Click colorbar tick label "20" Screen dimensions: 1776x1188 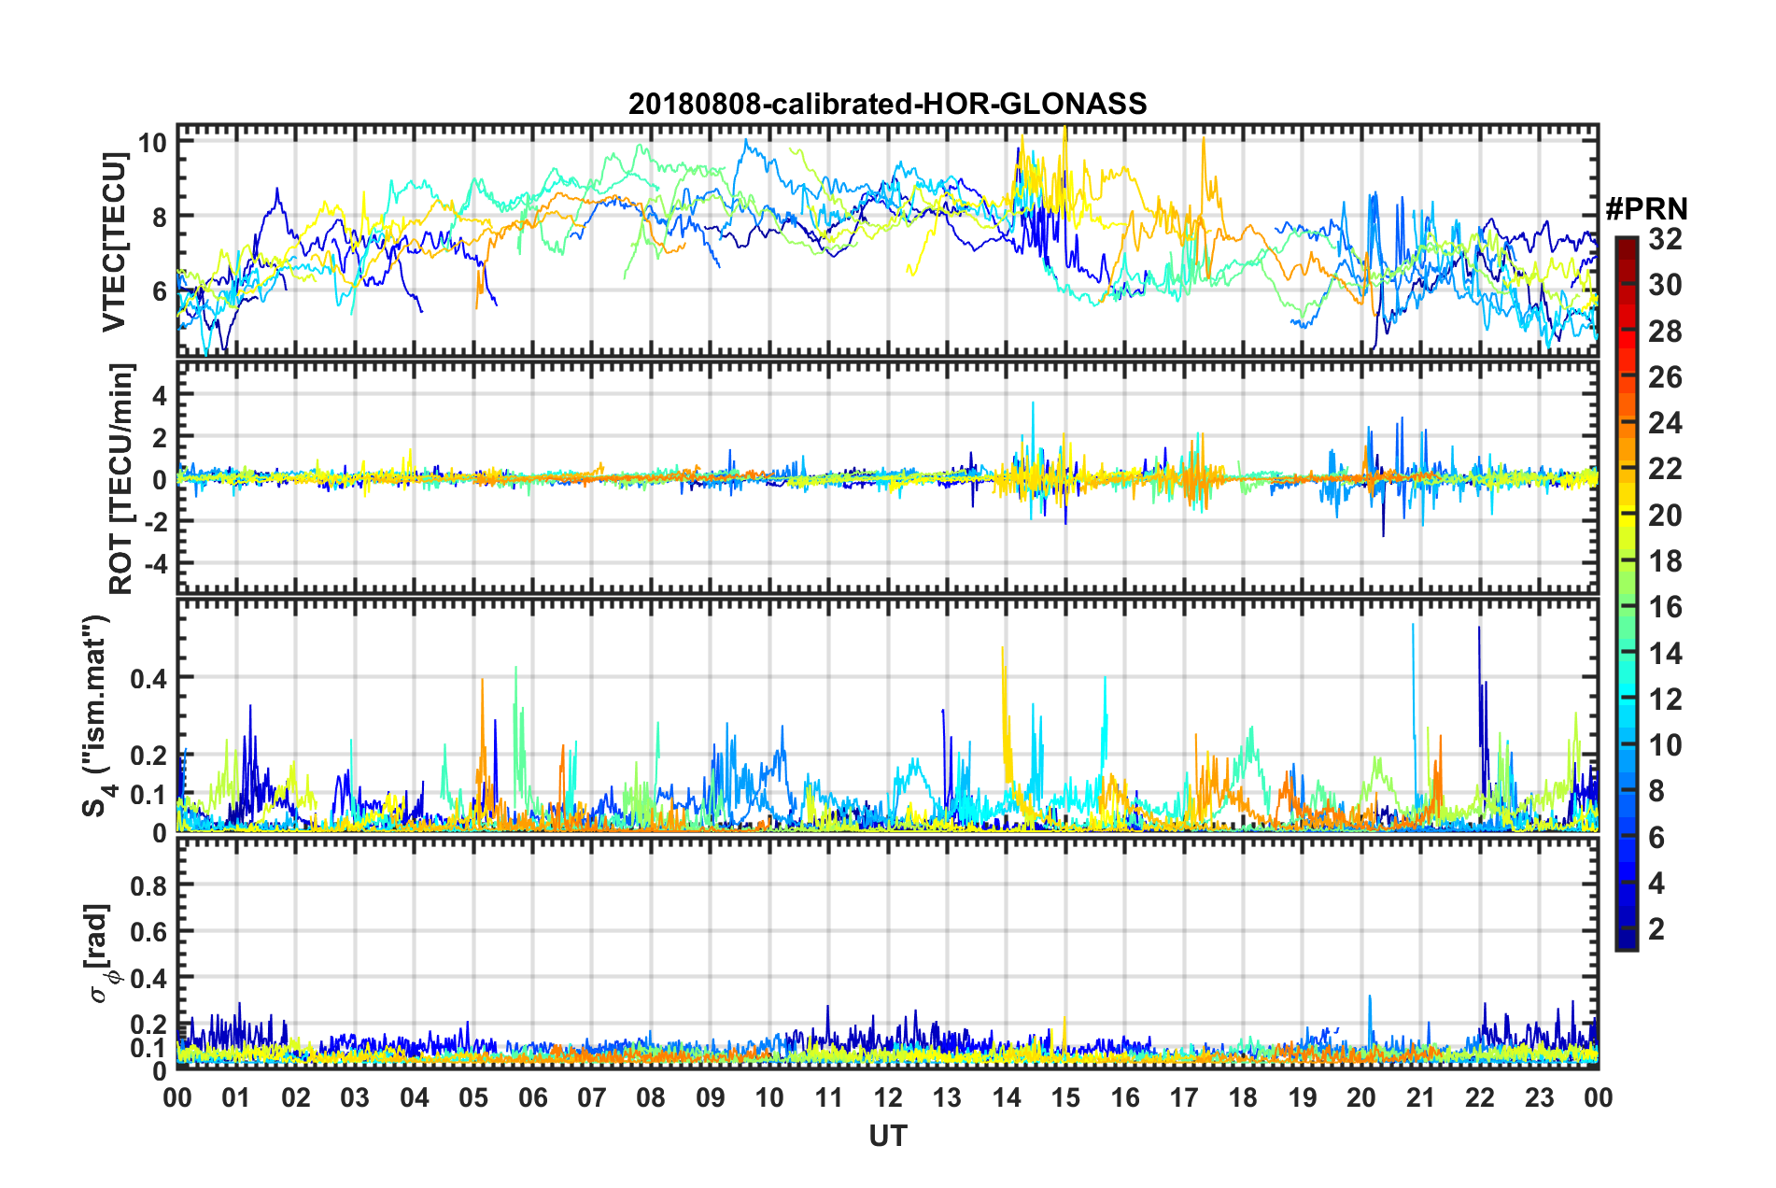click(x=1665, y=516)
